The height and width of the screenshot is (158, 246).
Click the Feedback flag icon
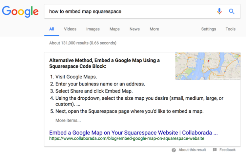(215, 150)
